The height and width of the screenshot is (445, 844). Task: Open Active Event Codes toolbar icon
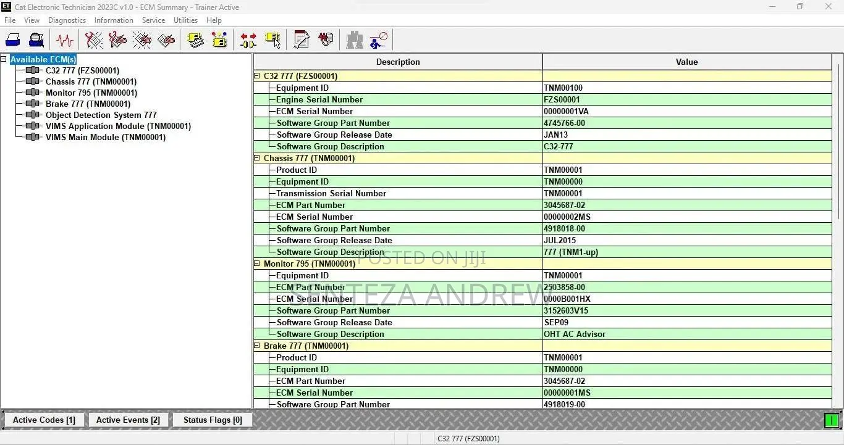point(141,40)
